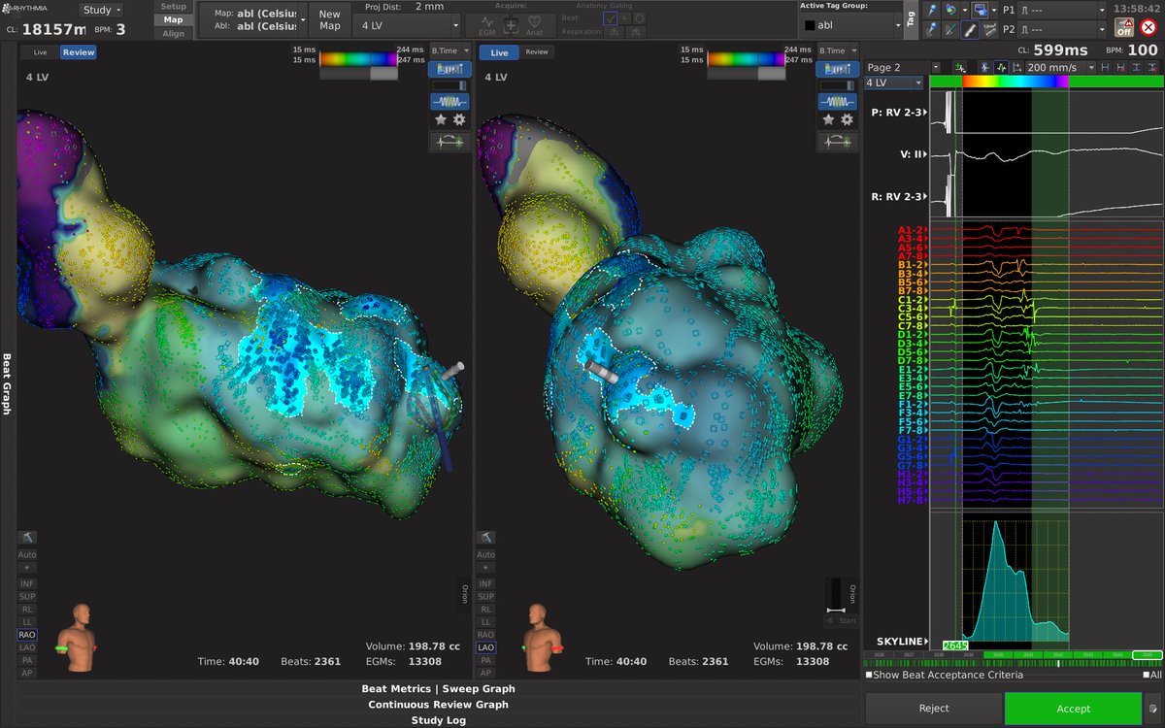Click the Off warning alarm icon
The height and width of the screenshot is (728, 1165).
pos(1123,28)
